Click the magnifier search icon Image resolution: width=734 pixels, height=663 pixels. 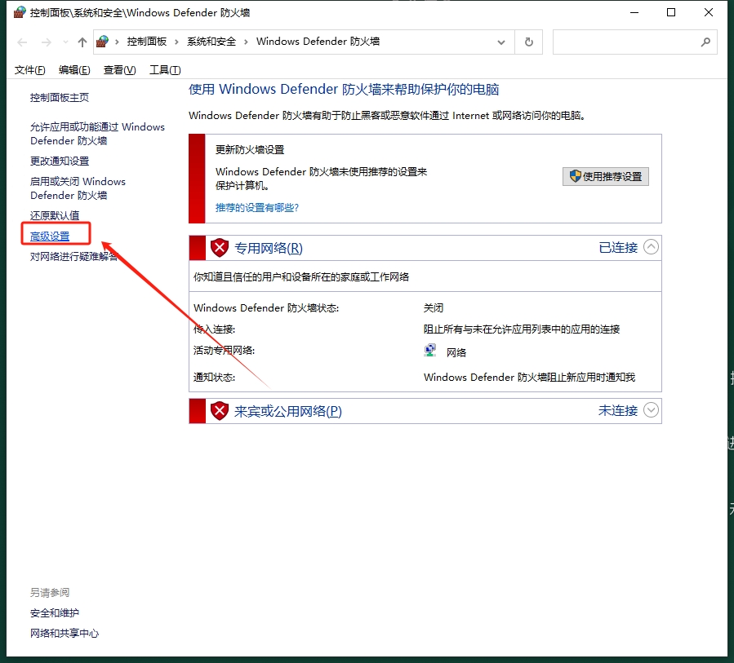coord(705,42)
